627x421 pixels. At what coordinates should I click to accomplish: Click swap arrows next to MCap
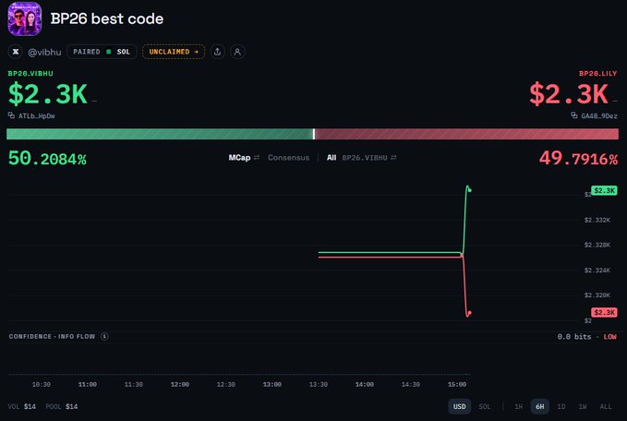(x=257, y=158)
